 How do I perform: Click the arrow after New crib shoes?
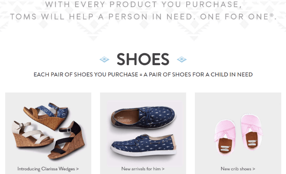[254, 169]
